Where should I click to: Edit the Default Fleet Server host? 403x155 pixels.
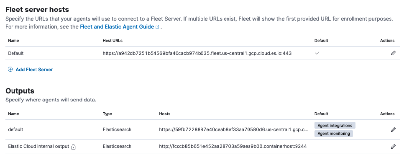(x=392, y=53)
